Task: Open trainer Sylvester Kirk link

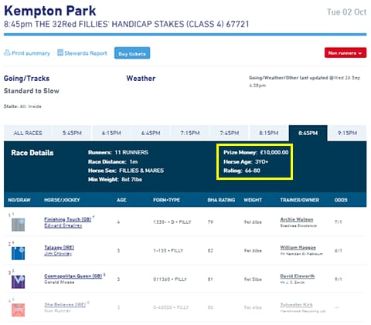Action: pos(296,305)
